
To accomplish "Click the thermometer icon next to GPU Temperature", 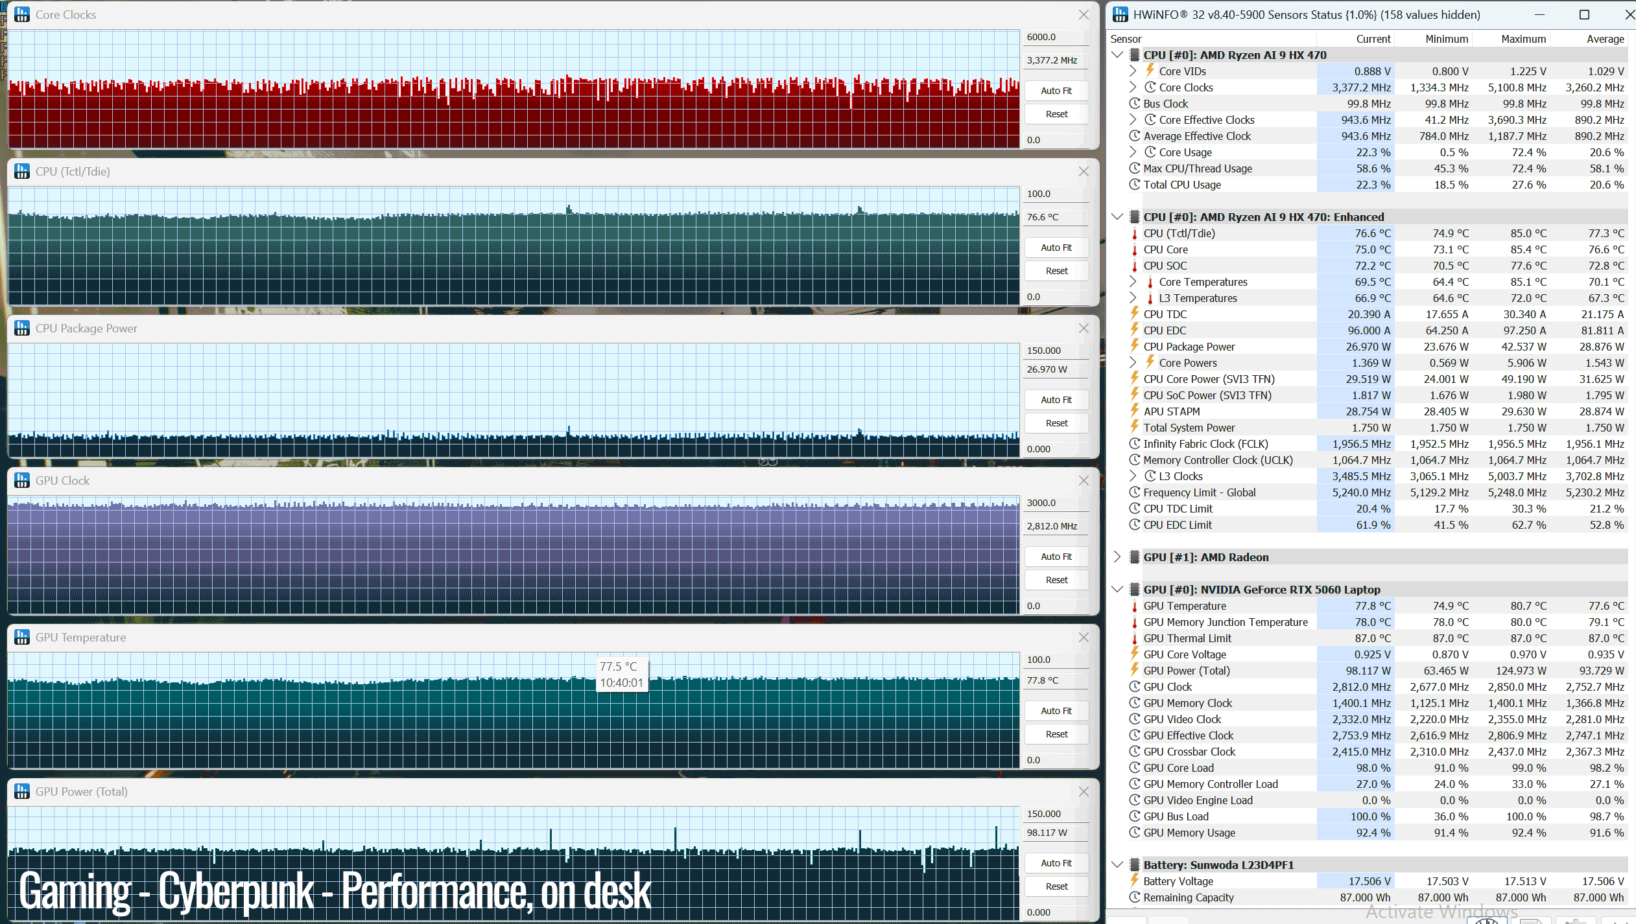I will click(x=1135, y=606).
